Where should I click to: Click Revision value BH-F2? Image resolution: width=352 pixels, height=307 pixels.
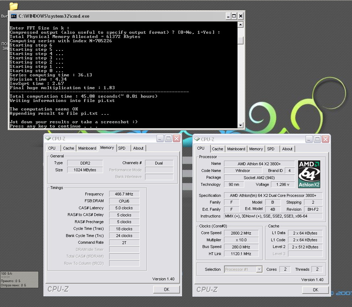313,209
